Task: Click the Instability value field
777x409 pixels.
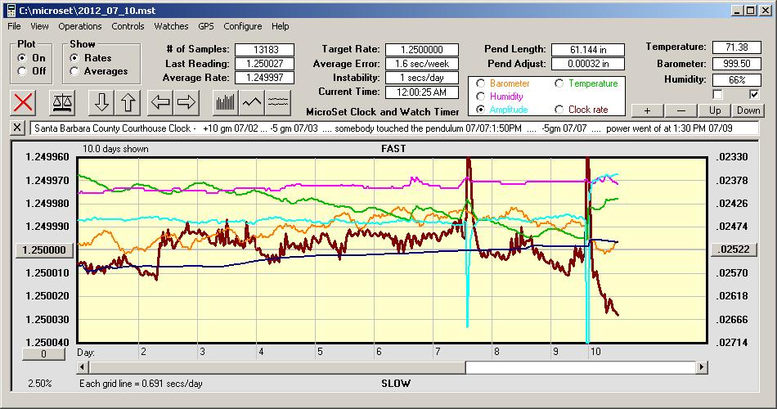Action: [x=422, y=78]
